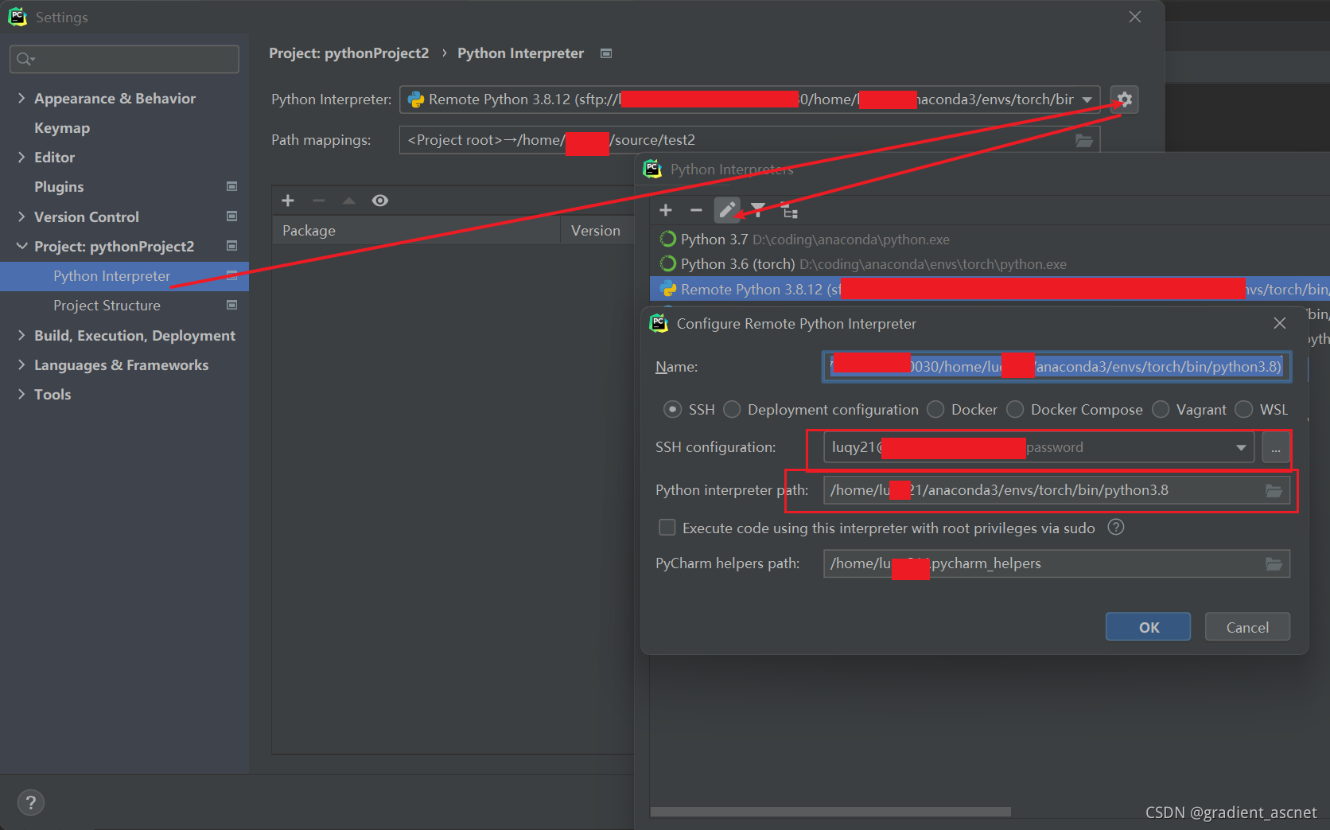Click the upgrade package arrow icon
1330x830 pixels.
[349, 201]
